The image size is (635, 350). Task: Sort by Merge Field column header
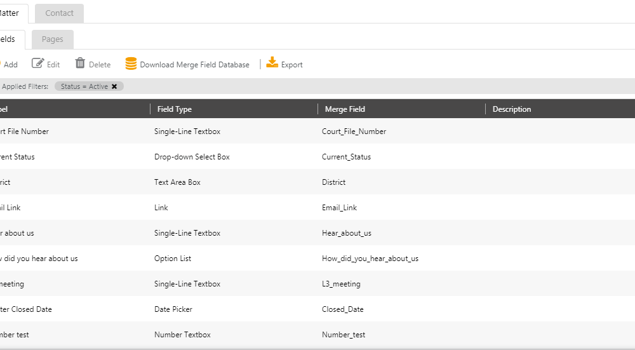[345, 109]
